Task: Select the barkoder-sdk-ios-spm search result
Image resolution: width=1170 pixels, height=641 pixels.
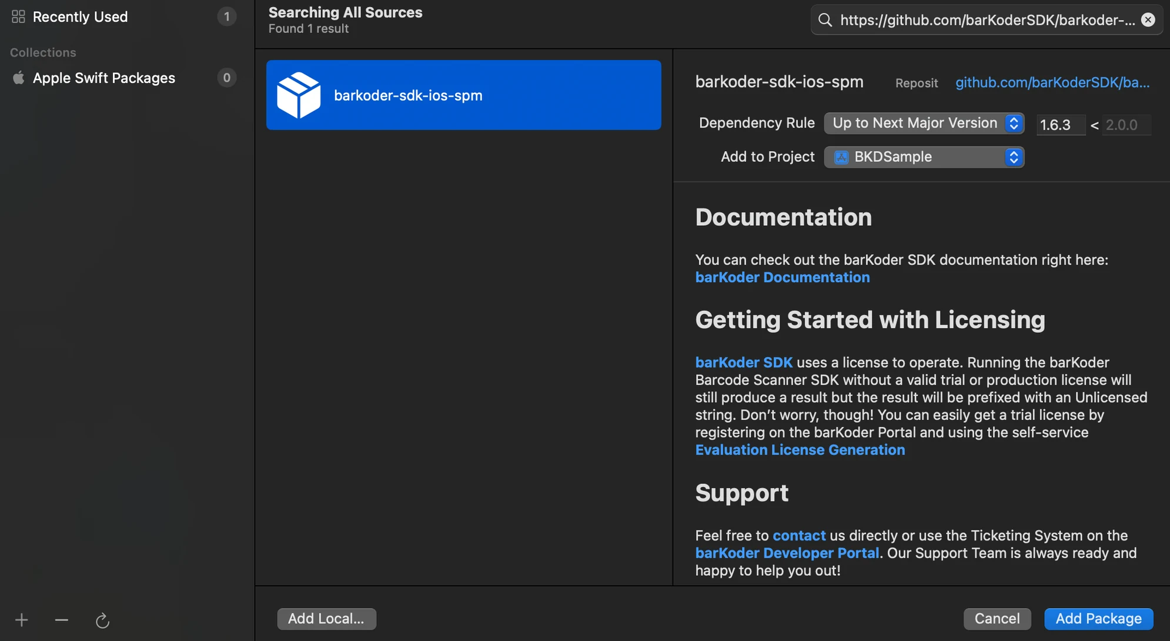Action: [x=463, y=95]
